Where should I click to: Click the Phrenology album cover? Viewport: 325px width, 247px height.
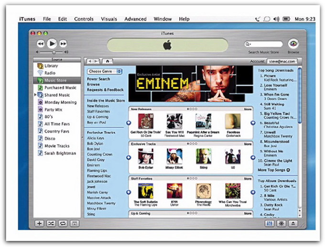(x=204, y=191)
